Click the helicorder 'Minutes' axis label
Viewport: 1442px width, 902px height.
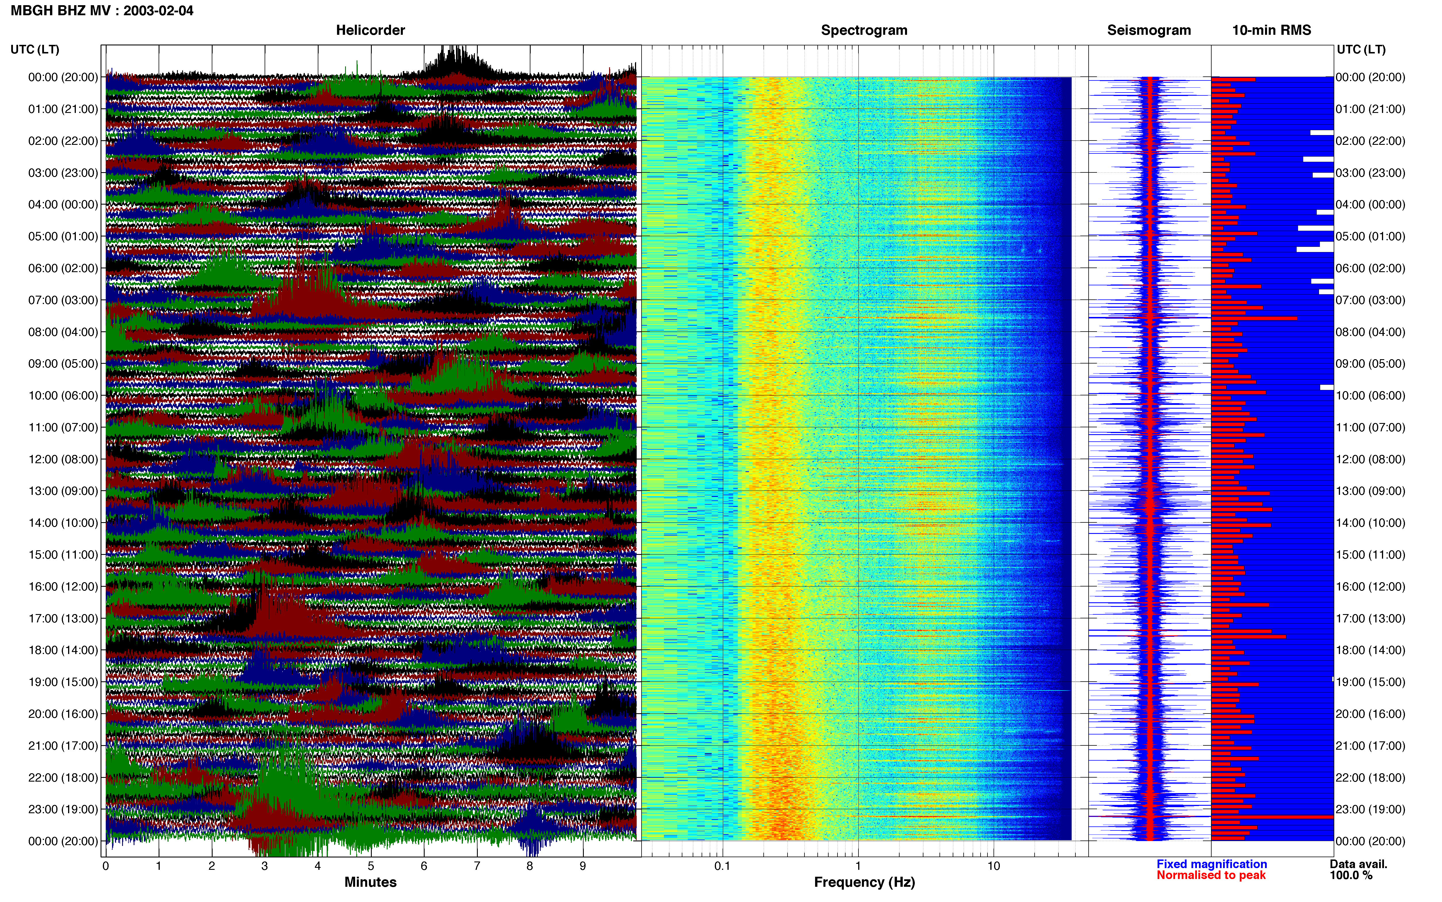[x=370, y=882]
